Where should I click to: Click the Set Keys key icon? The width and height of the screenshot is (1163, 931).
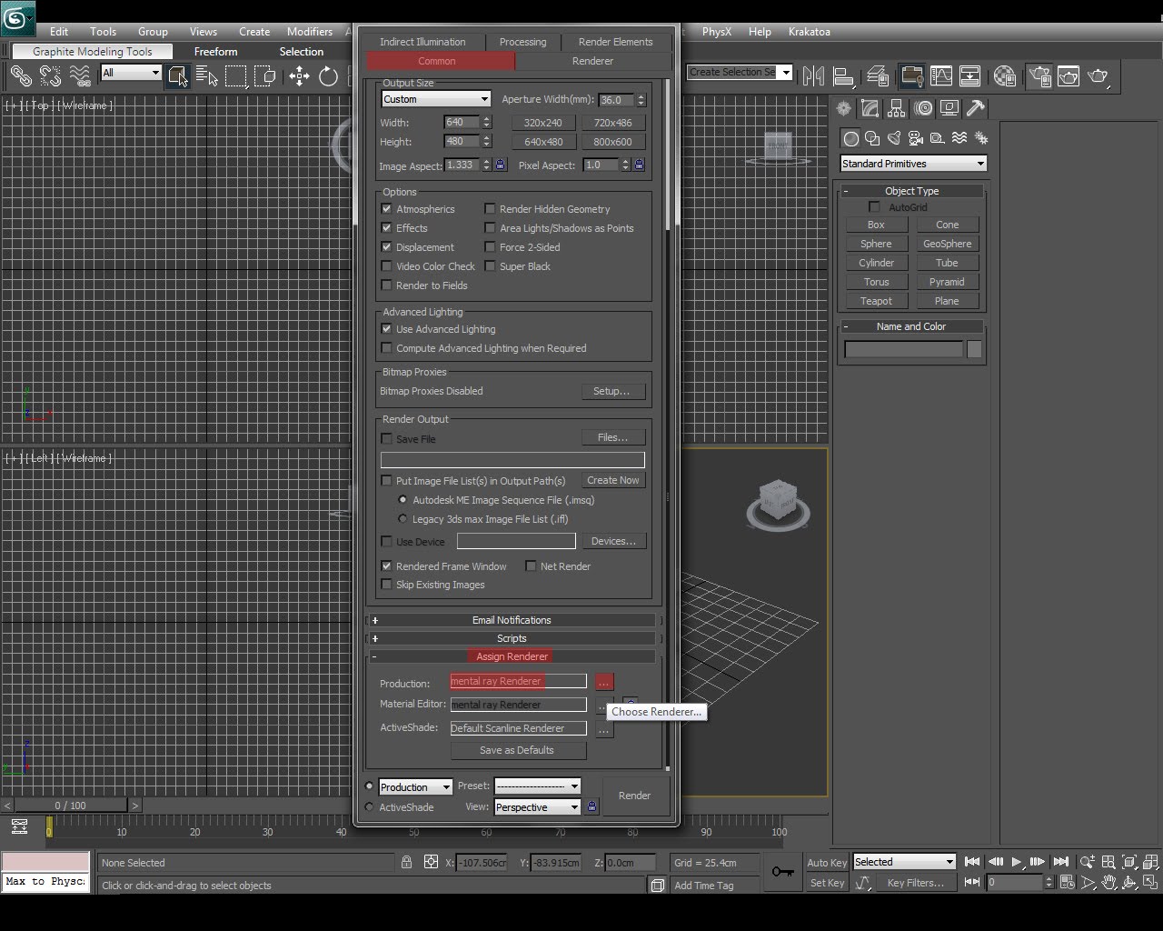point(782,872)
